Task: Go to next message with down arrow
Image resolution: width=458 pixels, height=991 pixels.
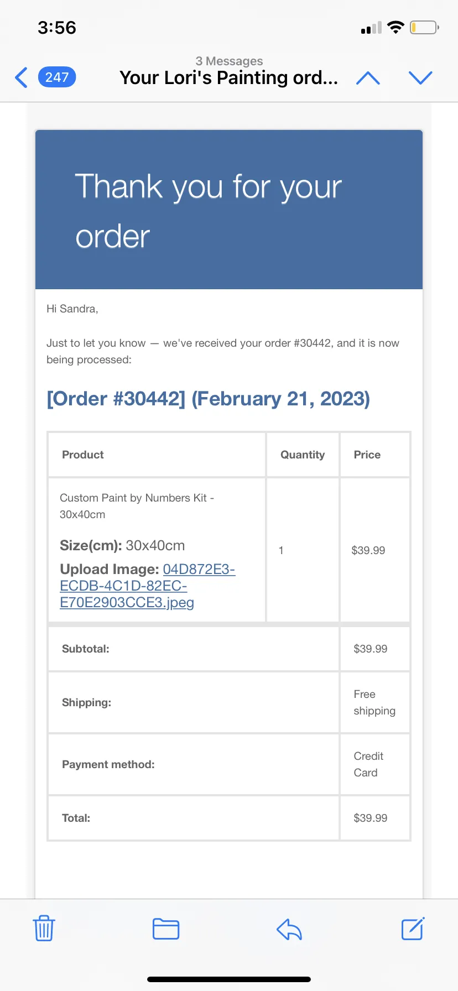Action: pos(420,78)
